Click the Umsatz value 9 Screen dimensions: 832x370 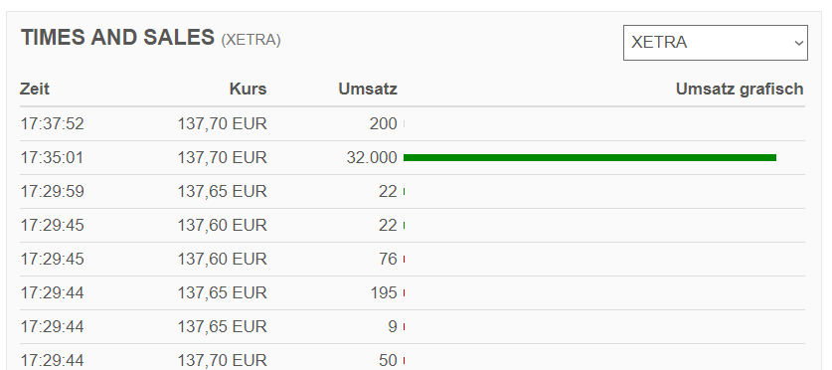(392, 326)
